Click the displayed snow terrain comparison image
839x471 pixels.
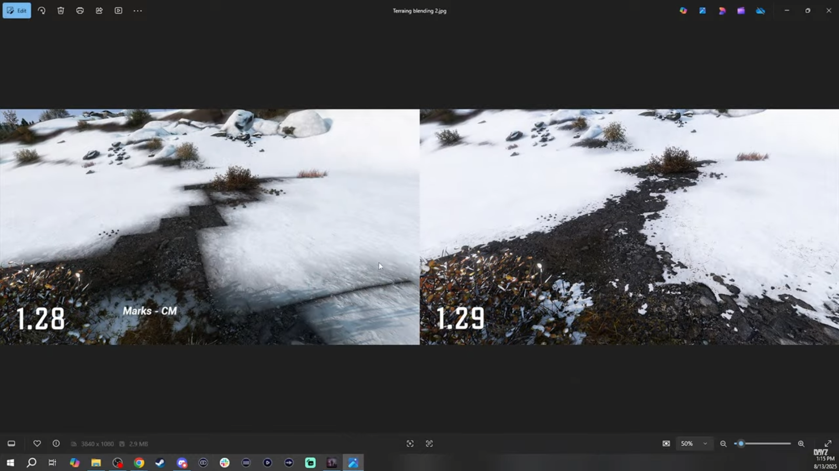point(419,227)
